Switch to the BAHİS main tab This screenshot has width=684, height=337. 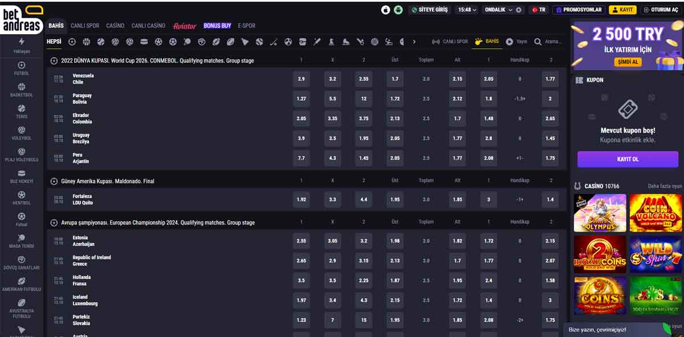click(x=56, y=26)
